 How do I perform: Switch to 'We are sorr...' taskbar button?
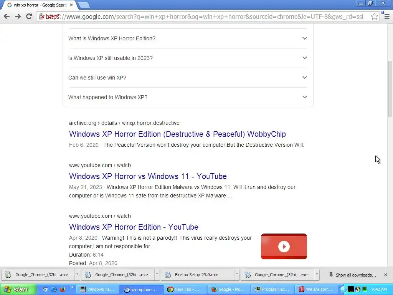point(317,290)
